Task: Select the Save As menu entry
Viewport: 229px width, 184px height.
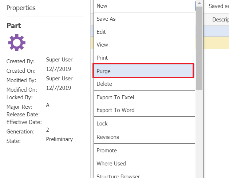Action: point(106,19)
